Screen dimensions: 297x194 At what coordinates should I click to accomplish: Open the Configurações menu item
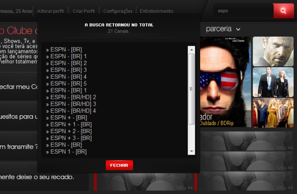pos(118,11)
